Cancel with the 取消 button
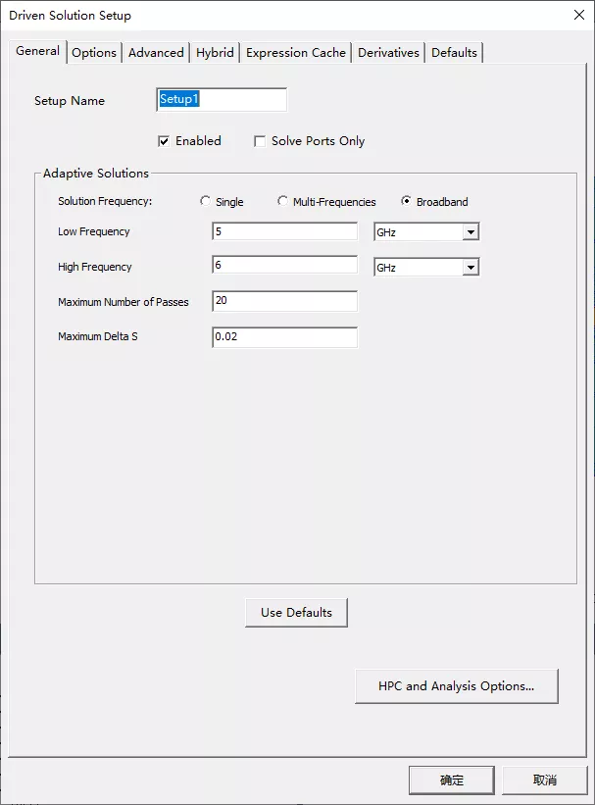This screenshot has height=805, width=595. (545, 780)
